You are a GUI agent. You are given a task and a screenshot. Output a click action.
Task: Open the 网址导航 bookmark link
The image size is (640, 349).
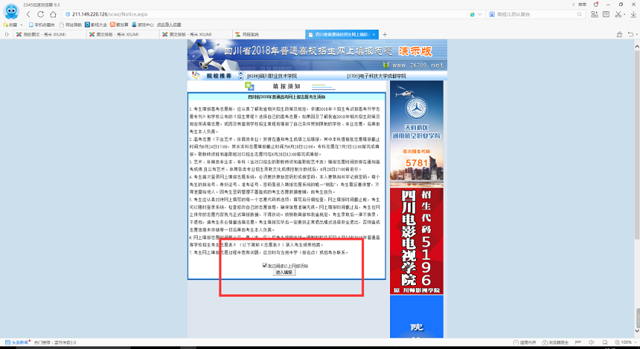point(74,25)
